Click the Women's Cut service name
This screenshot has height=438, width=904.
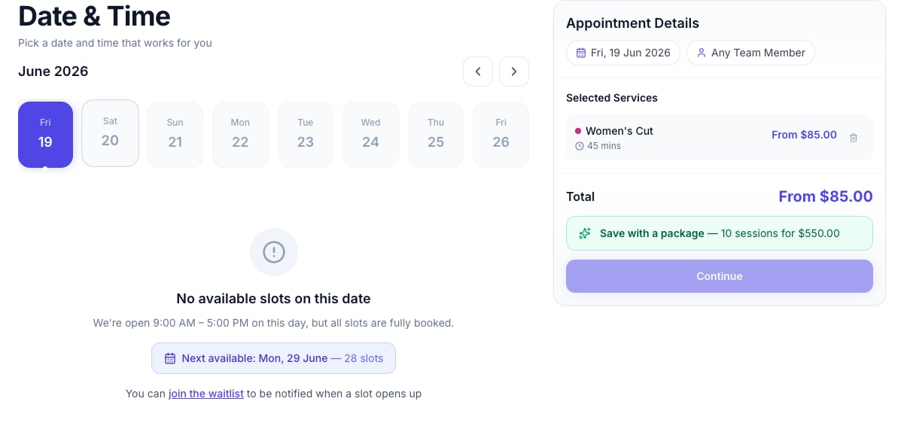pyautogui.click(x=619, y=131)
